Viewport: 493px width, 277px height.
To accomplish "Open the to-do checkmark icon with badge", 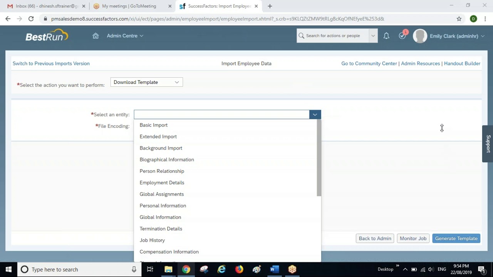I will (402, 35).
